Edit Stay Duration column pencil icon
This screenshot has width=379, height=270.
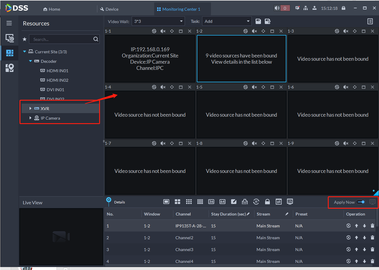pos(248,214)
